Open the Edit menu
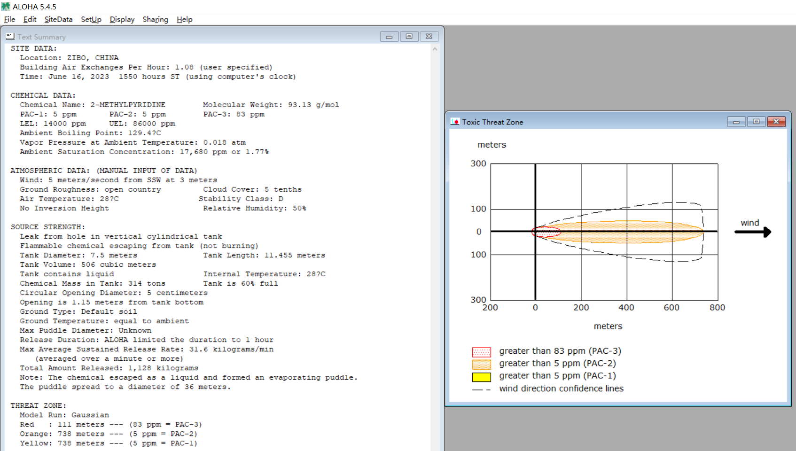The height and width of the screenshot is (451, 796). click(x=30, y=19)
